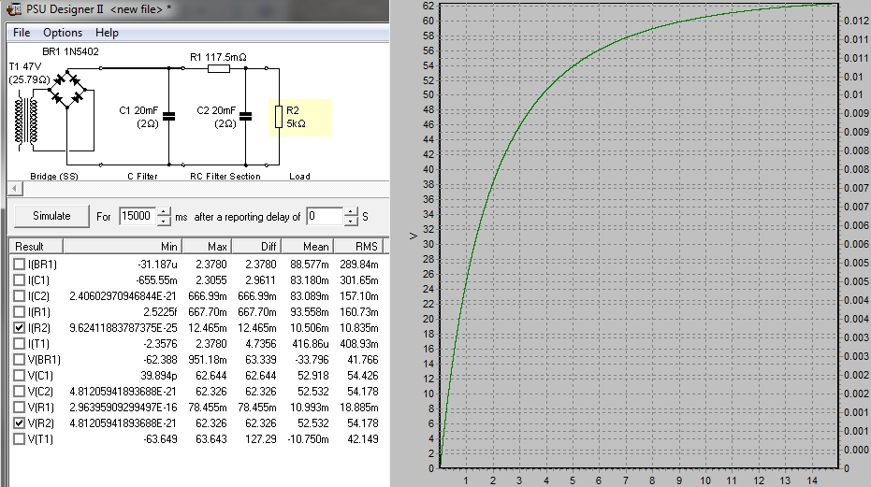The height and width of the screenshot is (487, 871).
Task: Click the I(BR1) RMS value 289.84m
Action: point(359,265)
